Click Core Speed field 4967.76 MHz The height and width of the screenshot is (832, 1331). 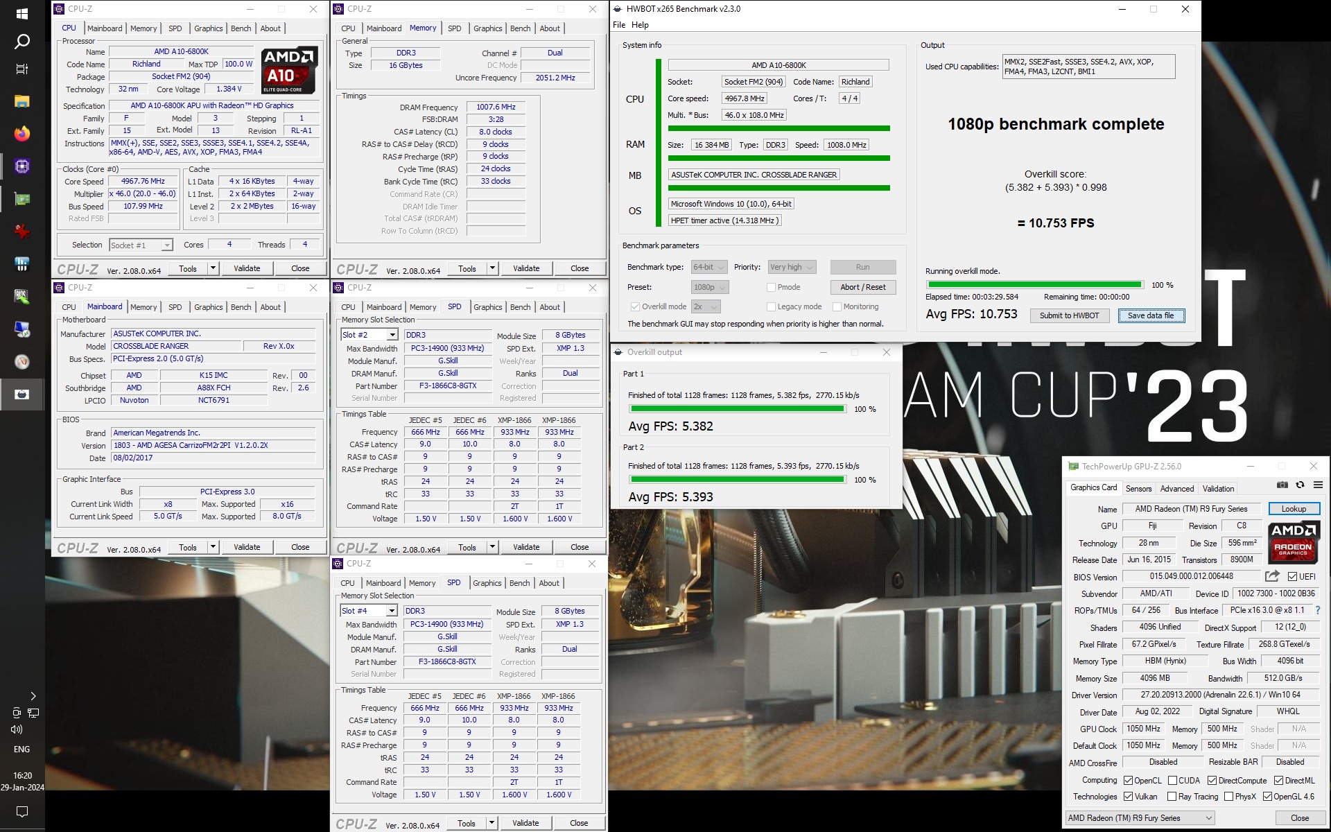click(x=143, y=182)
